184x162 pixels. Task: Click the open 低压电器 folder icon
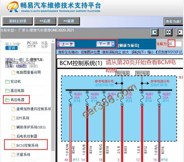(8, 100)
